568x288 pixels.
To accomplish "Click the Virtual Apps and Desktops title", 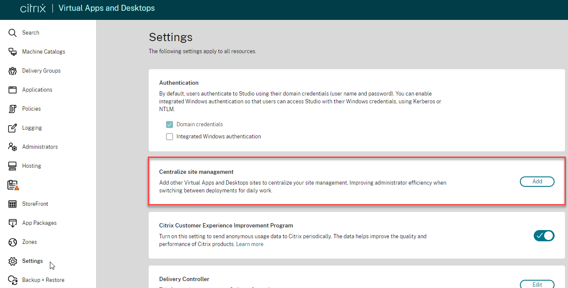I will coord(107,8).
